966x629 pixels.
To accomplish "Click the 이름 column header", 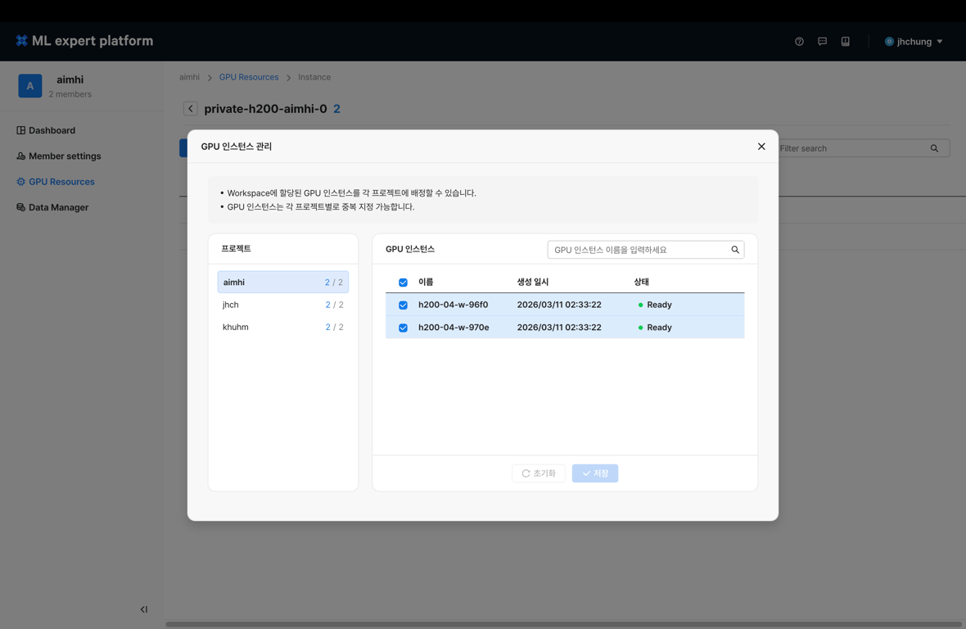I will click(x=426, y=282).
